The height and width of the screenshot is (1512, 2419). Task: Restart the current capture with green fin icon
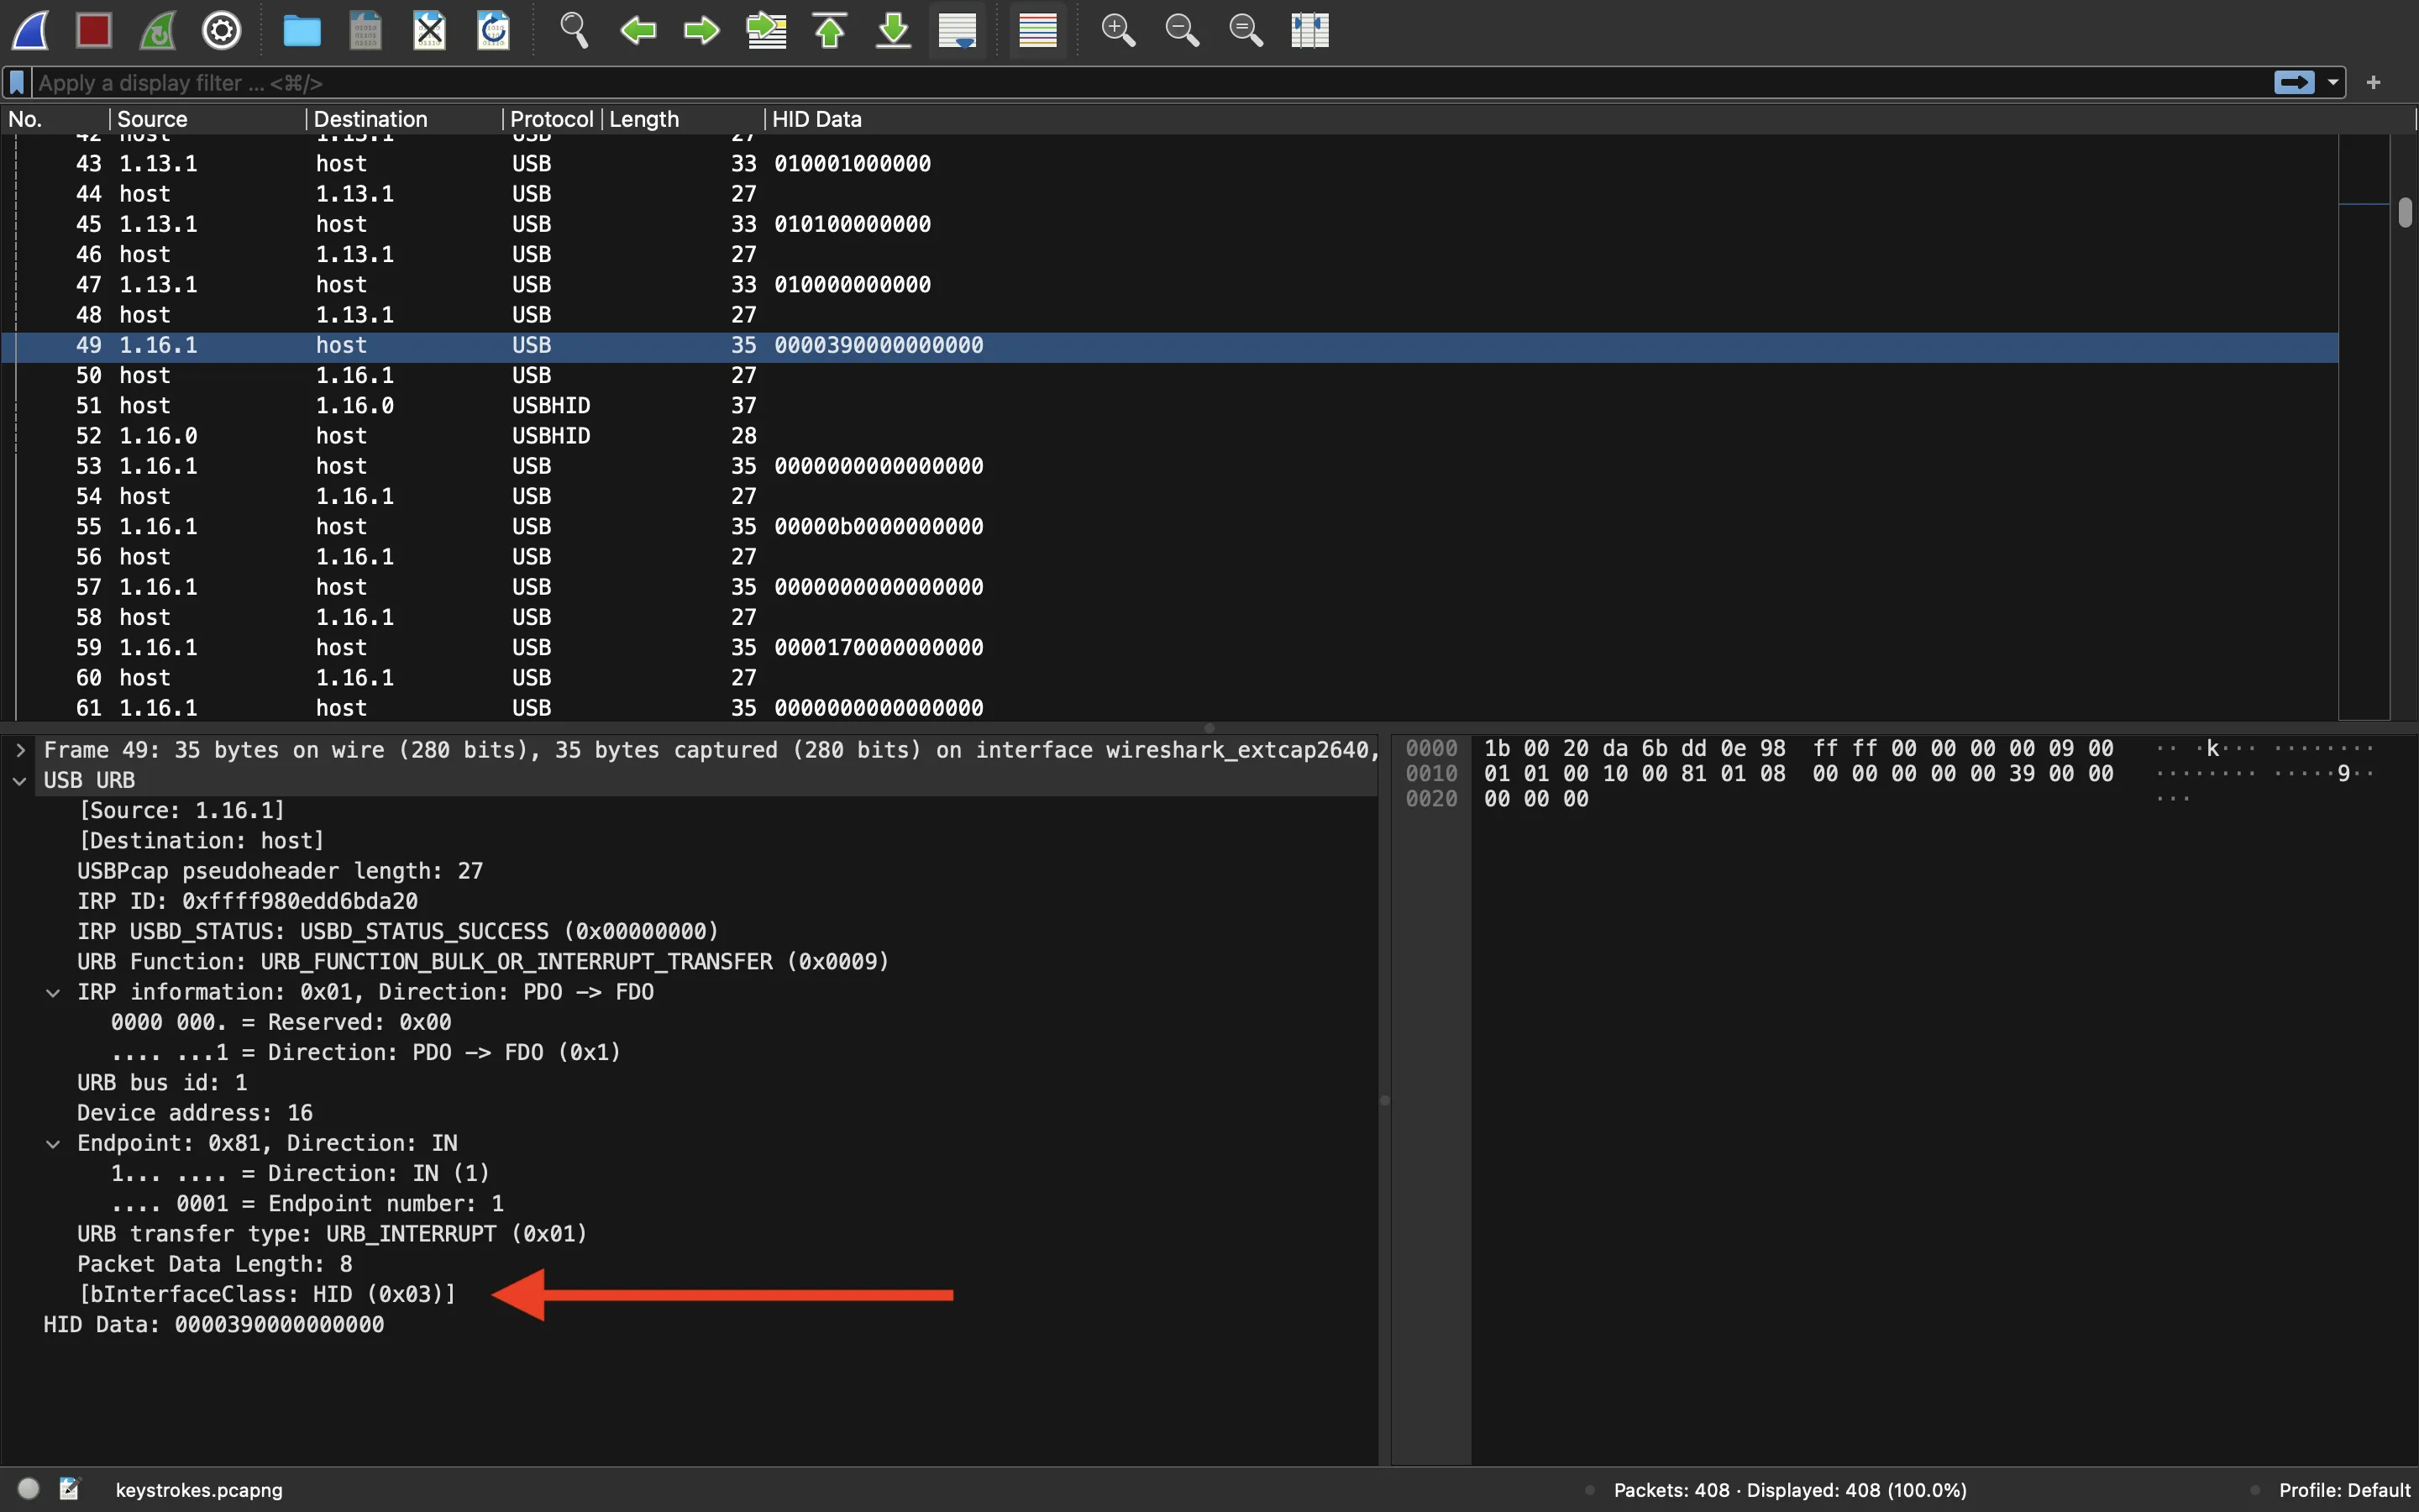tap(158, 30)
